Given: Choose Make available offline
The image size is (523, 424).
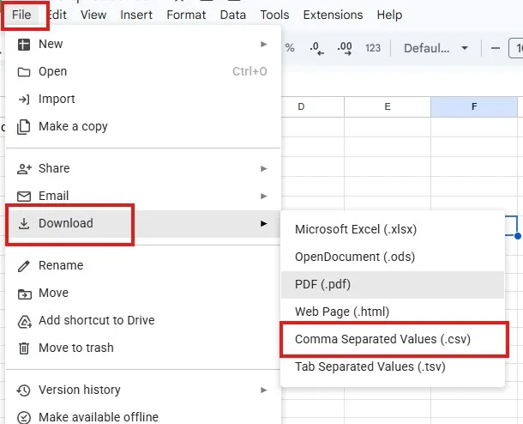Looking at the screenshot, I should [x=143, y=417].
